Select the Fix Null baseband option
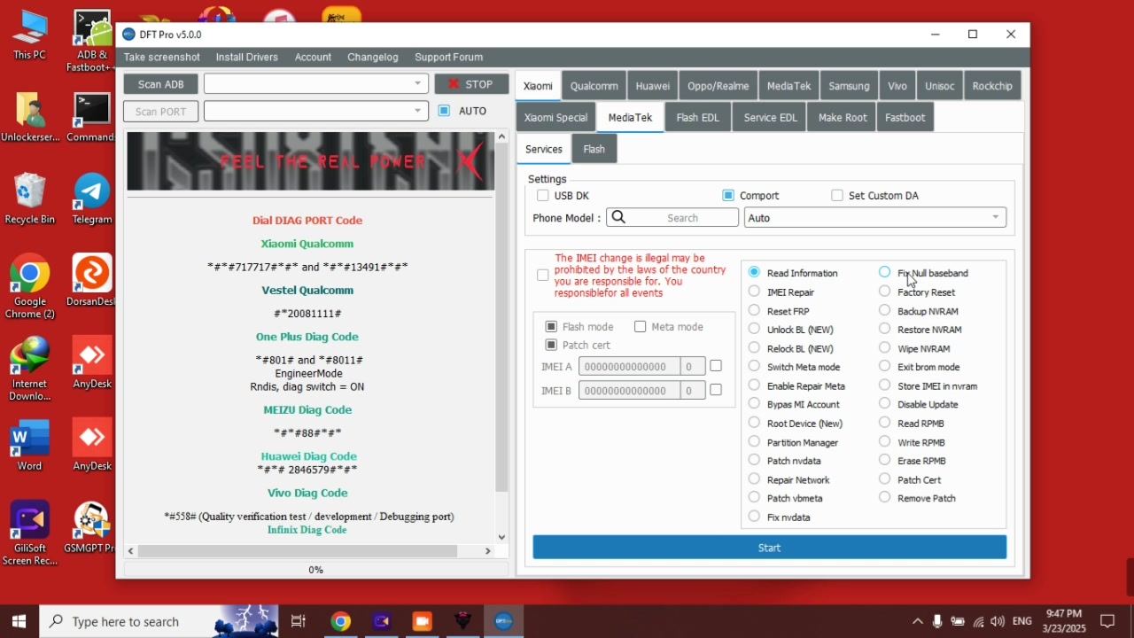1134x638 pixels. [884, 272]
